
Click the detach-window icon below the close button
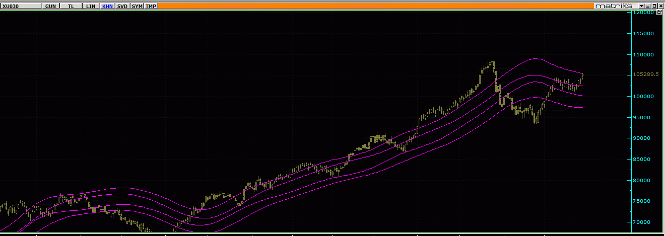[659, 12]
